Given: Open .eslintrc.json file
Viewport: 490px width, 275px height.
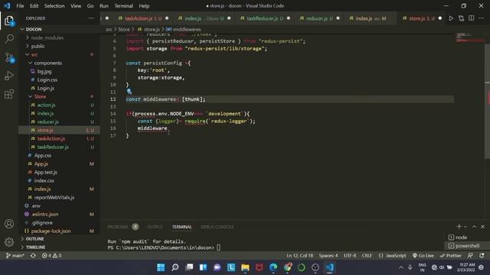Looking at the screenshot, I should tap(44, 214).
